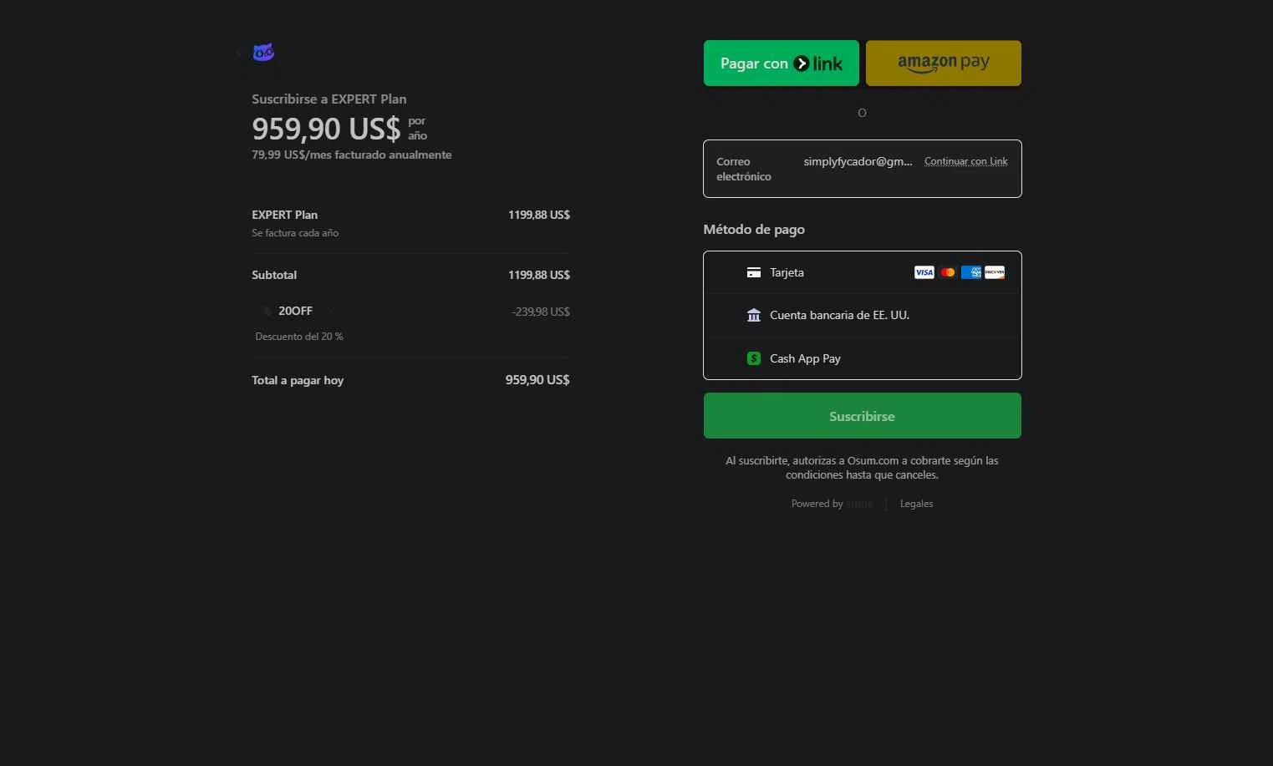Click the Se factura cada año note
This screenshot has height=766, width=1273.
[x=295, y=233]
